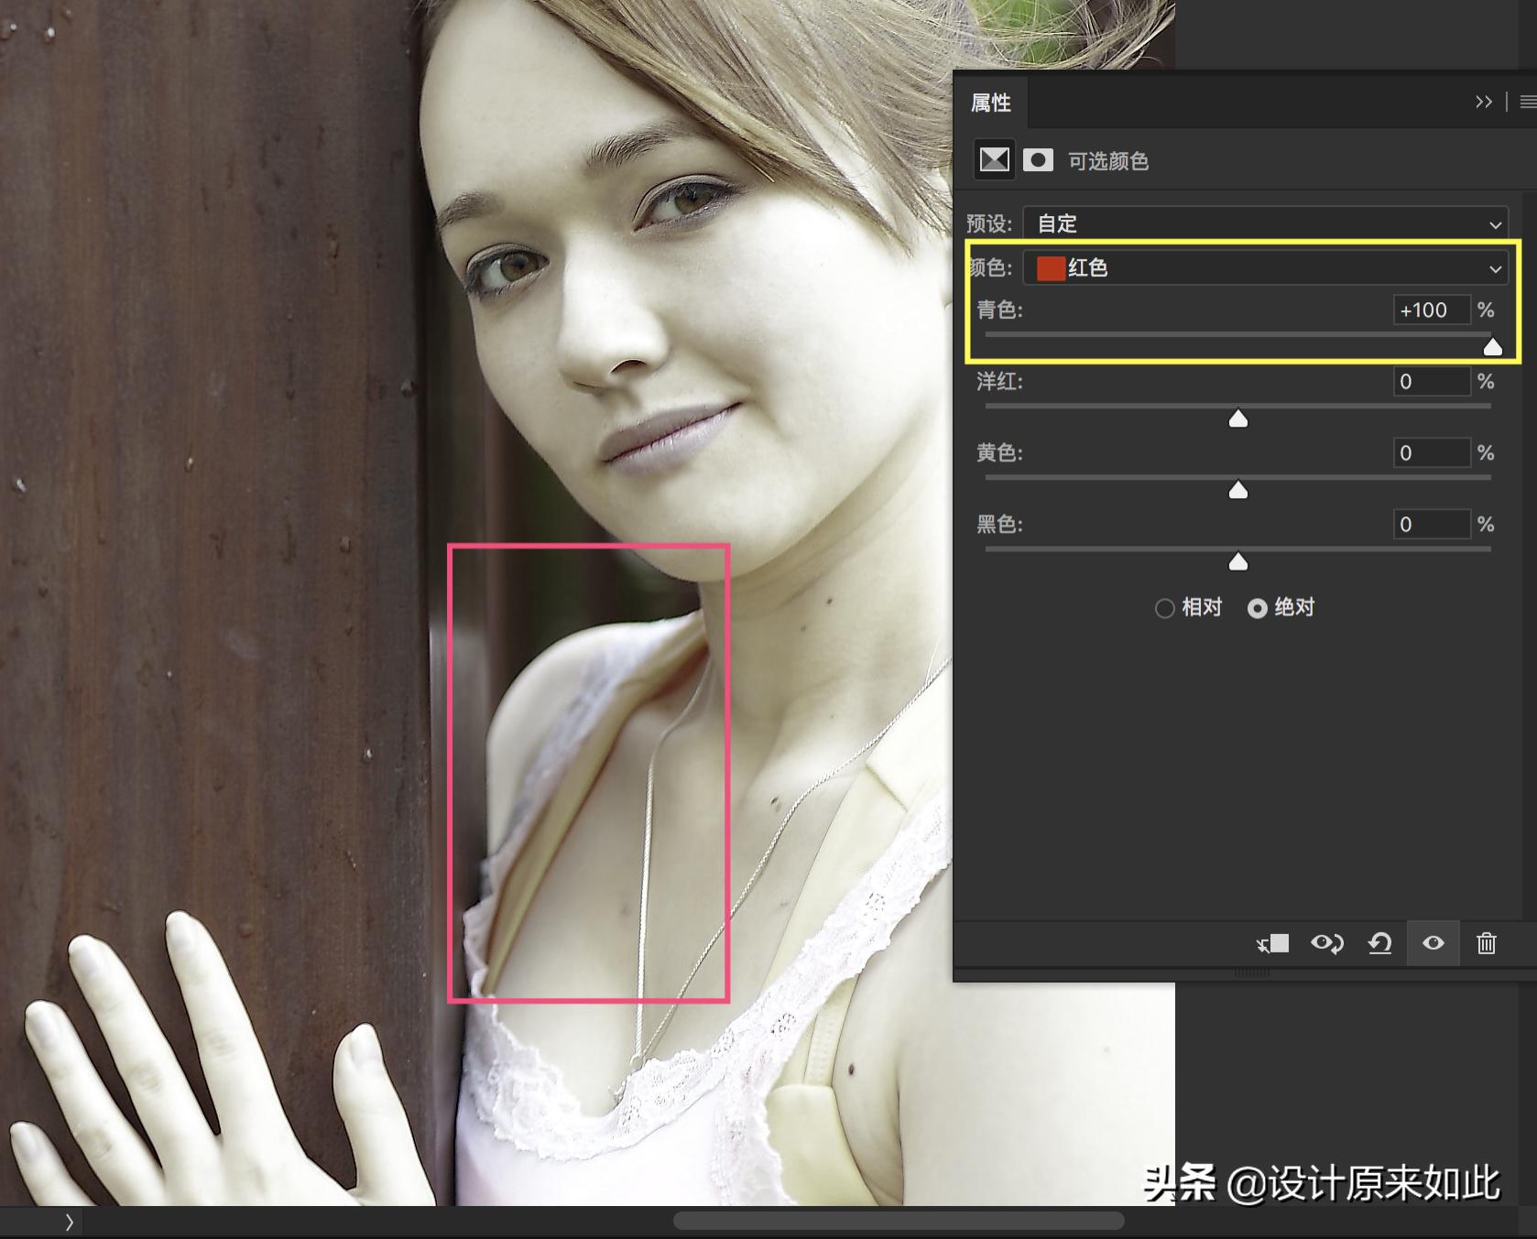Click the 黑色 black value field
This screenshot has height=1239, width=1537.
click(x=1431, y=524)
